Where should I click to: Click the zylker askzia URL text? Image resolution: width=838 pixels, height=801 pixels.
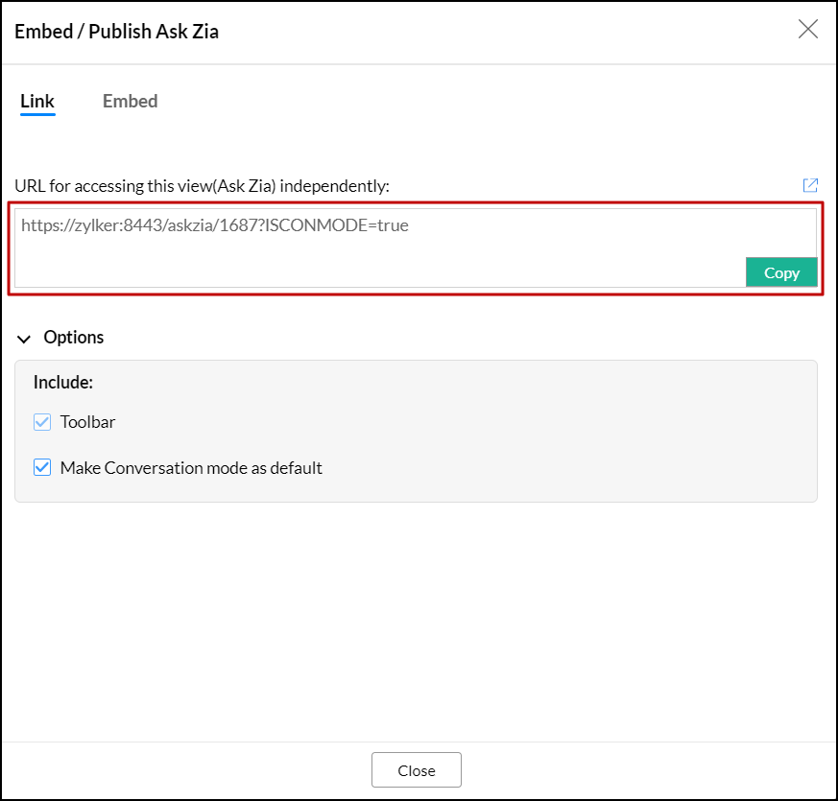pos(215,226)
